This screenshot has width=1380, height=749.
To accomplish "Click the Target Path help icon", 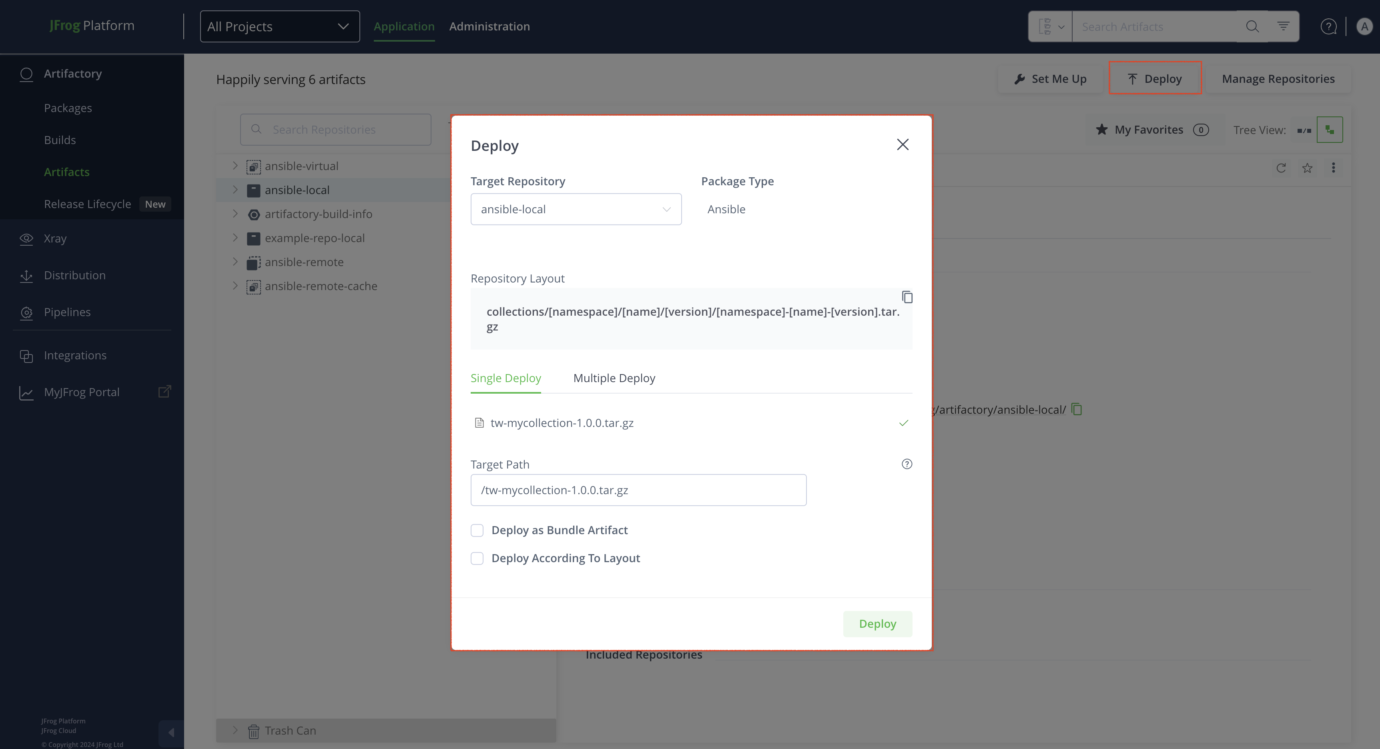I will tap(907, 464).
